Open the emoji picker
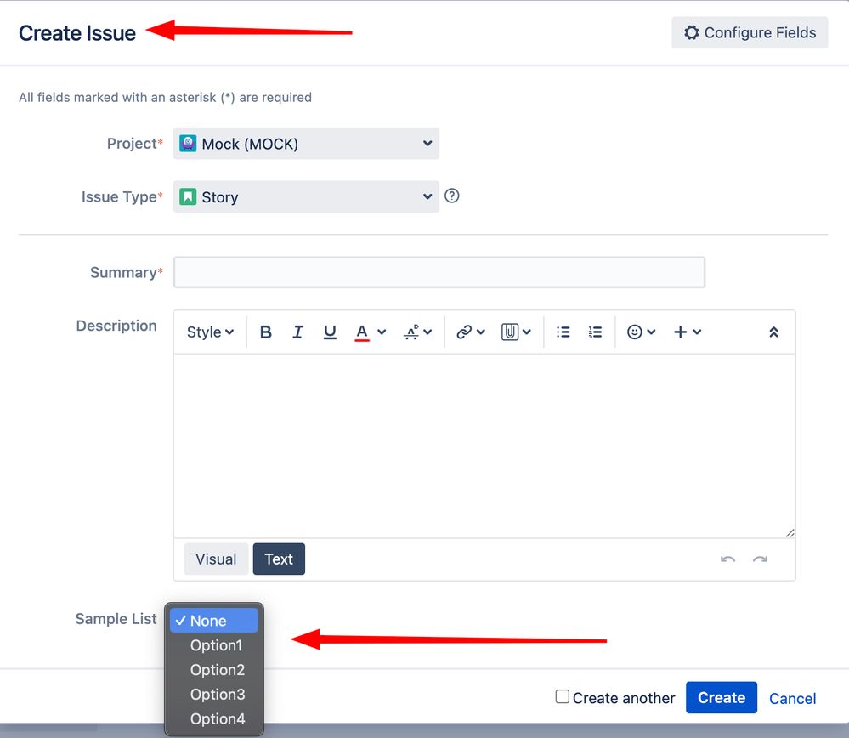 coord(641,332)
